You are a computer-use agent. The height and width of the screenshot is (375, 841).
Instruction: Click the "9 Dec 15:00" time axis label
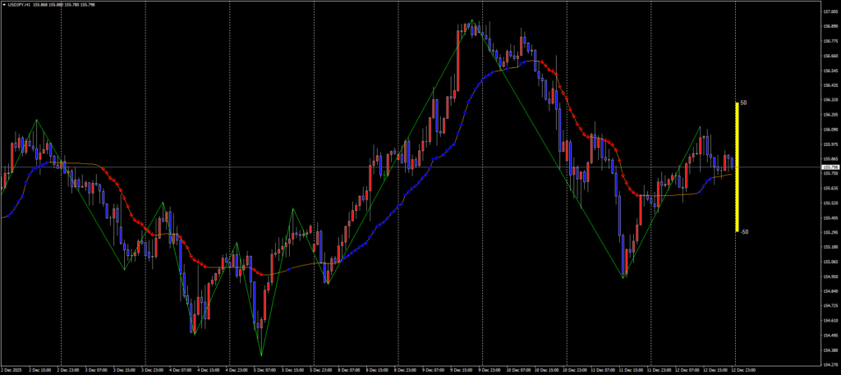[462, 370]
